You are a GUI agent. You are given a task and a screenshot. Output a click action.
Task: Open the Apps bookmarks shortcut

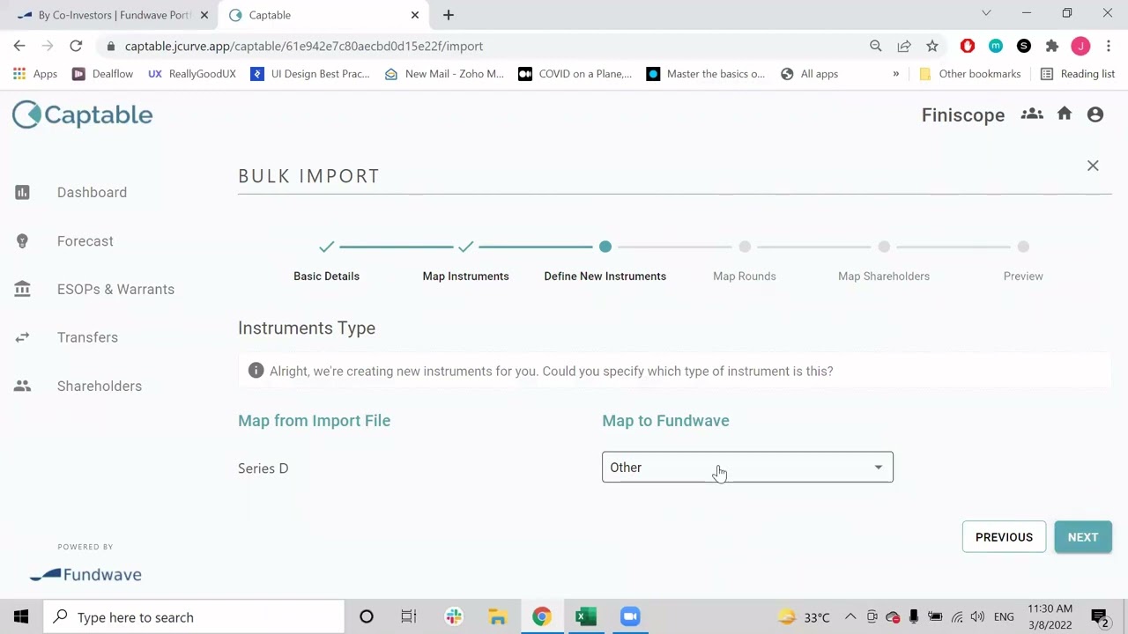[x=35, y=74]
